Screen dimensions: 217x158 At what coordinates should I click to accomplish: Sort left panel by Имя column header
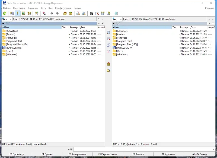pos(32,27)
